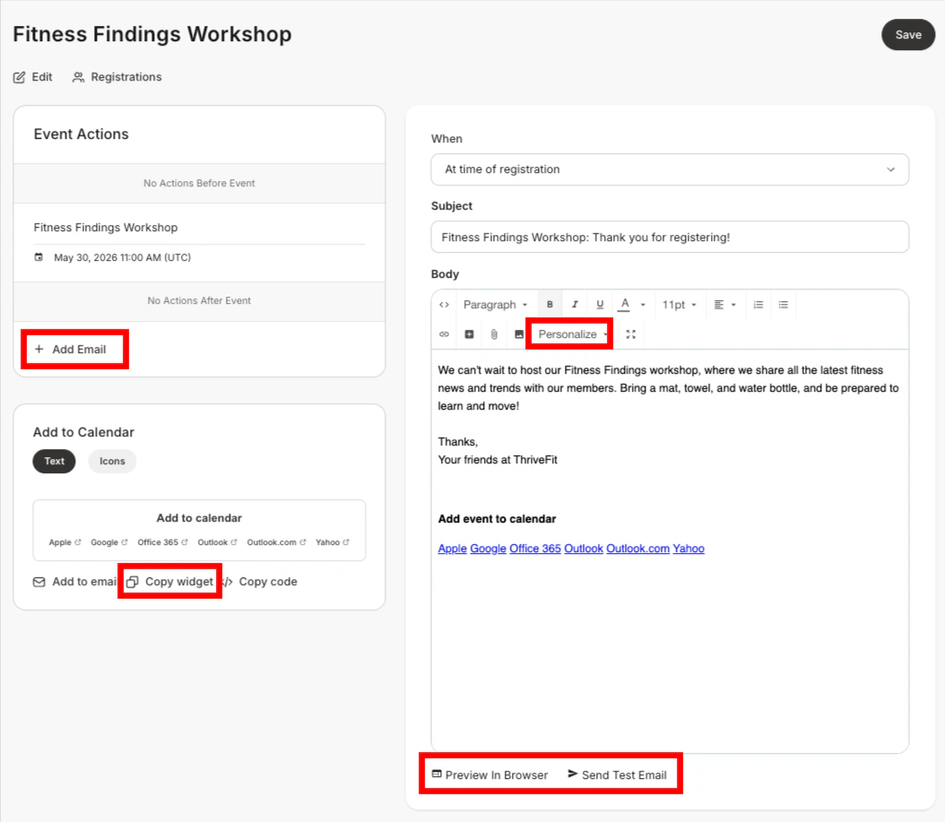Toggle bold formatting in body editor
Image resolution: width=945 pixels, height=822 pixels.
(x=550, y=305)
